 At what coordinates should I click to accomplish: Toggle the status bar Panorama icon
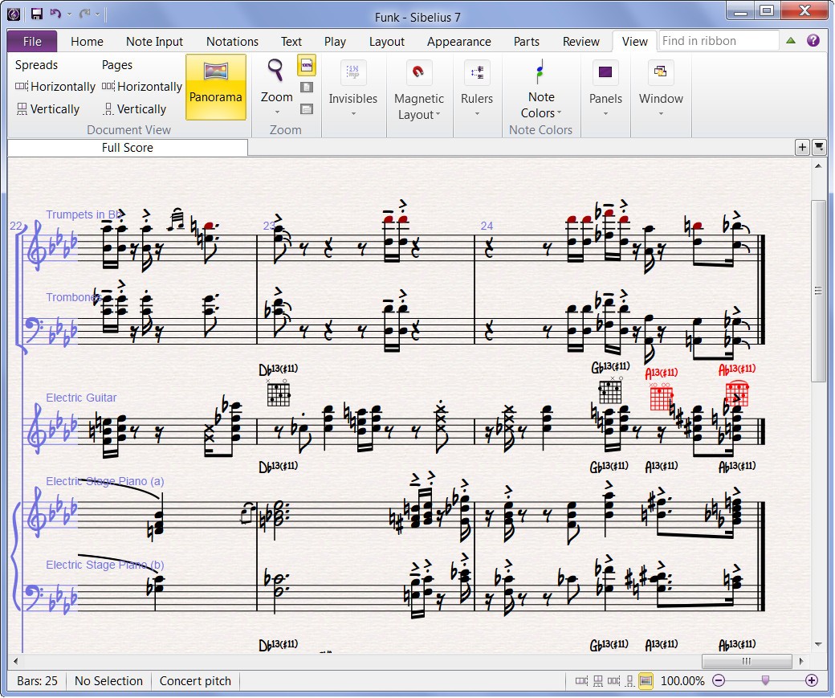646,681
